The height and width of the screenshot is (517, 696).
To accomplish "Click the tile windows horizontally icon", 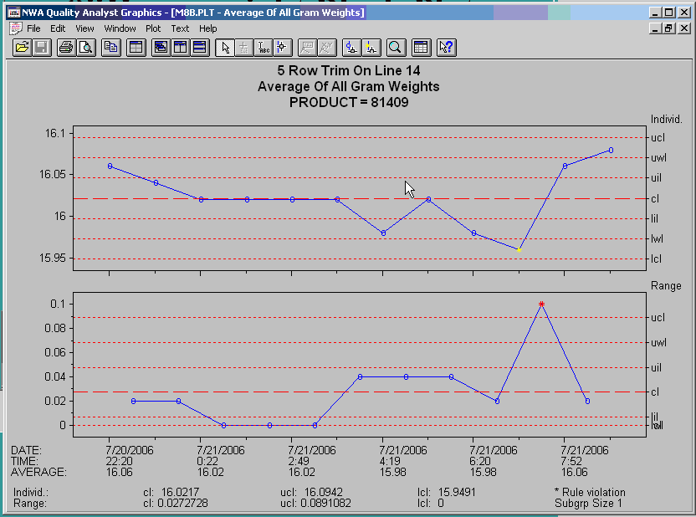I will click(199, 48).
